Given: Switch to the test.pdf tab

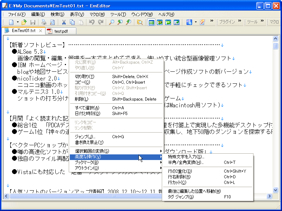Looking at the screenshot, I should tap(61, 31).
